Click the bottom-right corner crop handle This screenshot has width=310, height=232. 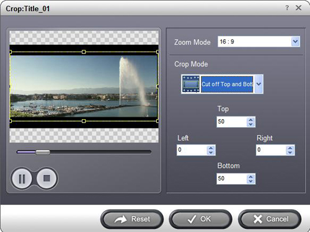pos(157,121)
